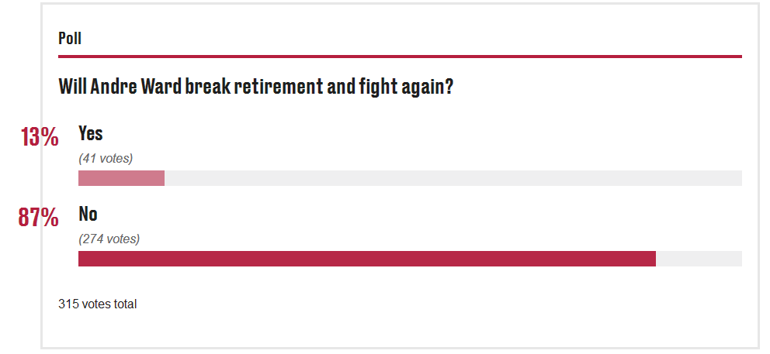Image resolution: width=770 pixels, height=354 pixels.
Task: Click the Poll heading label
Action: [70, 38]
